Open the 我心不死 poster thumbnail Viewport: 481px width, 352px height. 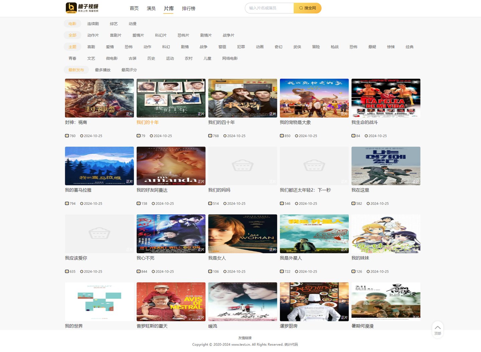click(171, 234)
